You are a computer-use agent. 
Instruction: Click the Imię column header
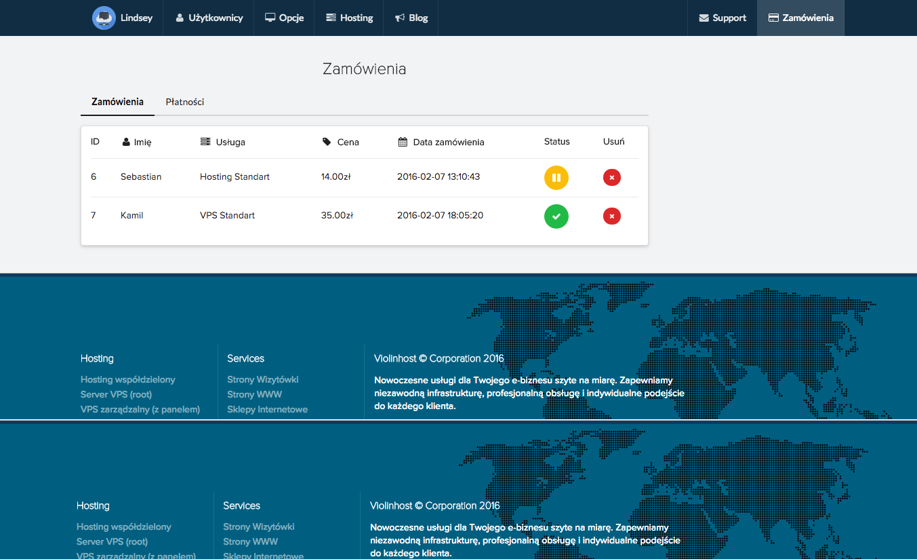(136, 142)
